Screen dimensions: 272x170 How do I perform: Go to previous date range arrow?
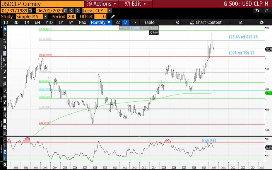click(71, 11)
